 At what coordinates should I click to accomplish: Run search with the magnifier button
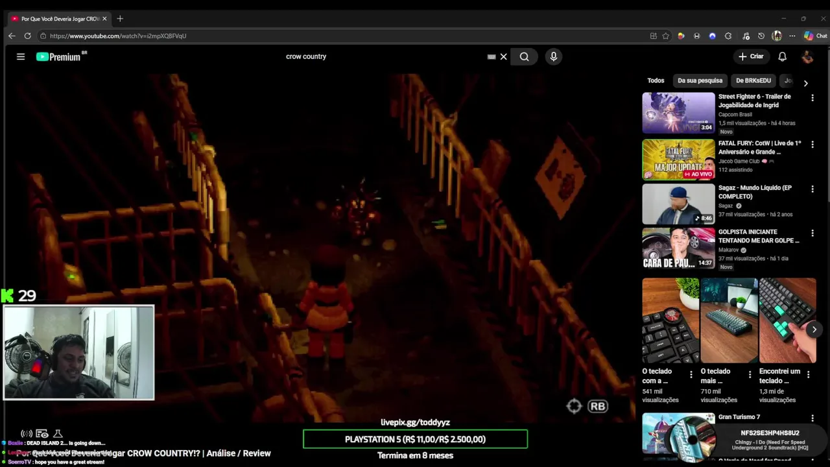tap(524, 56)
